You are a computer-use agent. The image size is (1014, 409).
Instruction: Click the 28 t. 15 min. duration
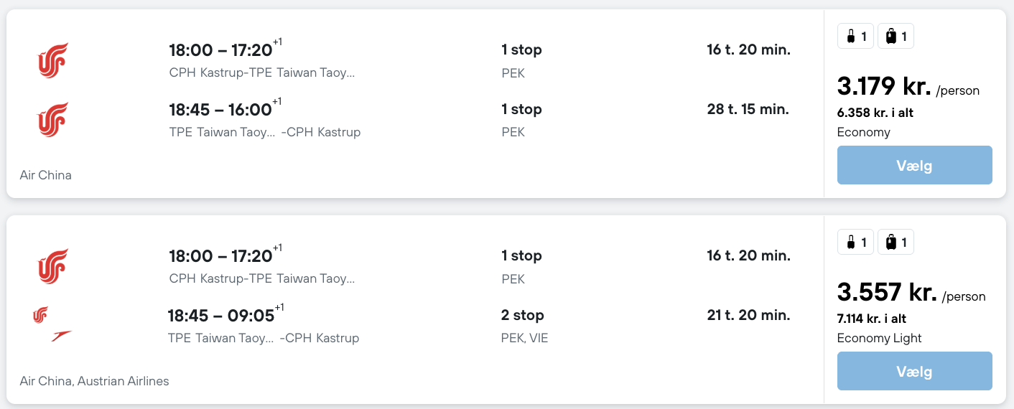click(748, 109)
